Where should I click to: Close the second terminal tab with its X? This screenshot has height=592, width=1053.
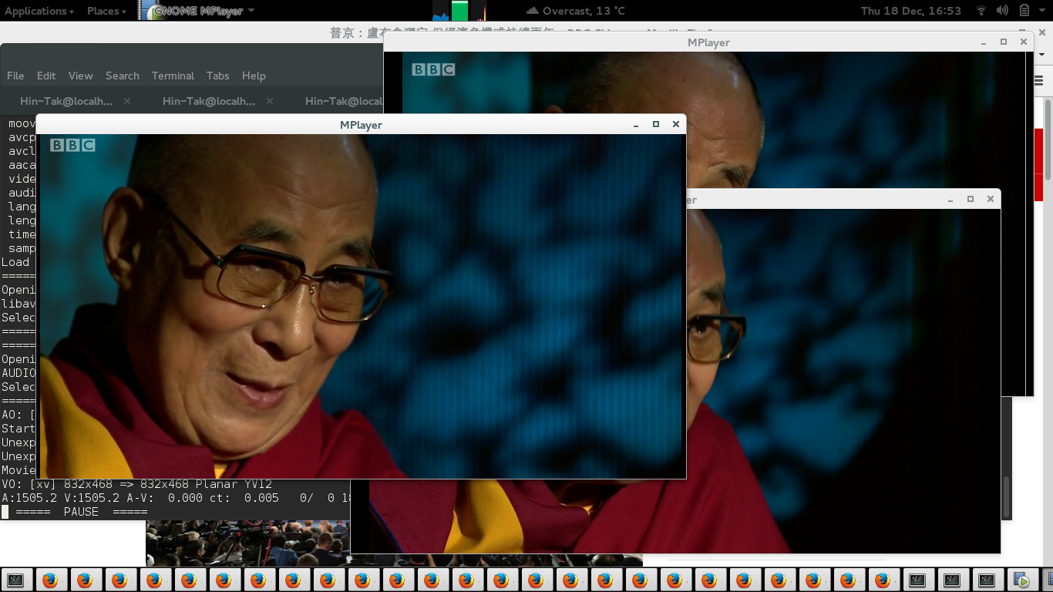270,101
